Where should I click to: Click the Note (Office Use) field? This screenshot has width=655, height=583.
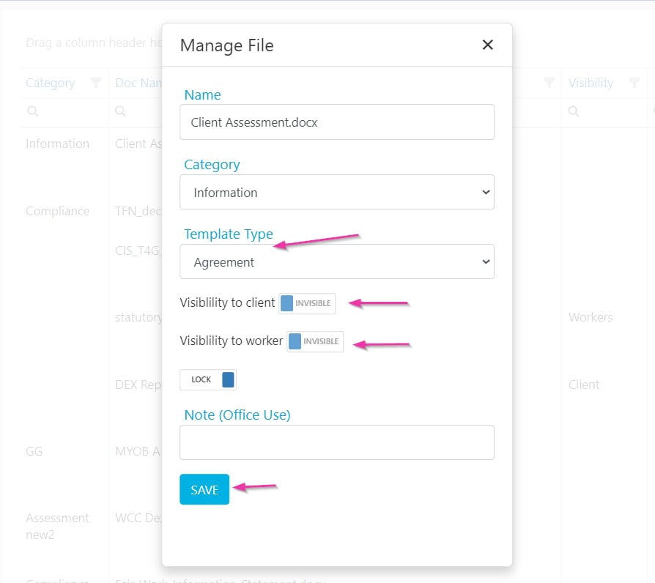tap(337, 442)
